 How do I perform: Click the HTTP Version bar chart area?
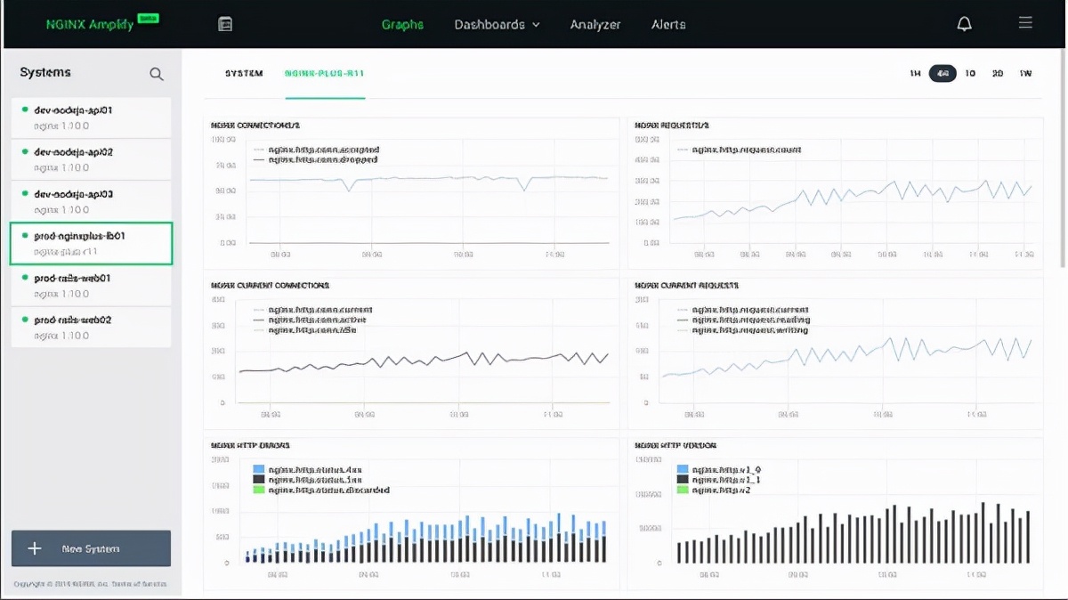tap(850, 512)
